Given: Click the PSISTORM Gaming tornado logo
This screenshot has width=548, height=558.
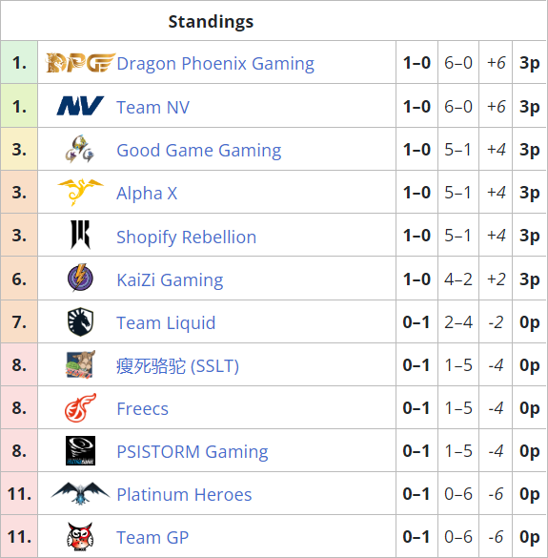Looking at the screenshot, I should point(80,450).
